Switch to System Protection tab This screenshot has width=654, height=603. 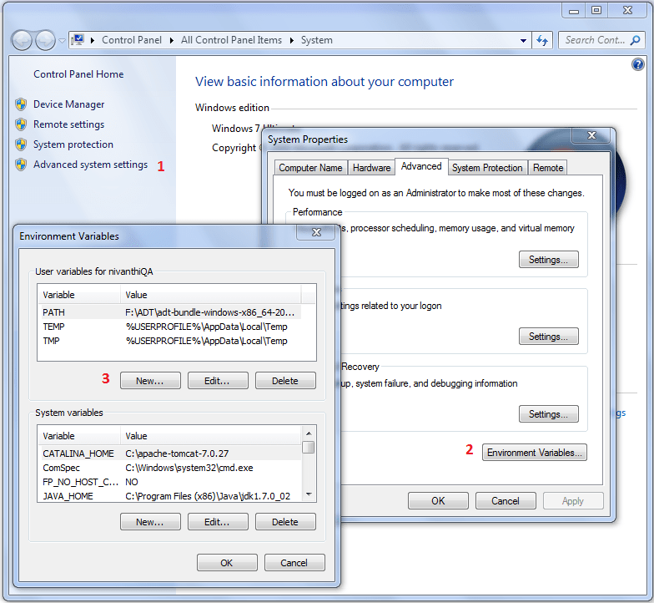pyautogui.click(x=487, y=168)
